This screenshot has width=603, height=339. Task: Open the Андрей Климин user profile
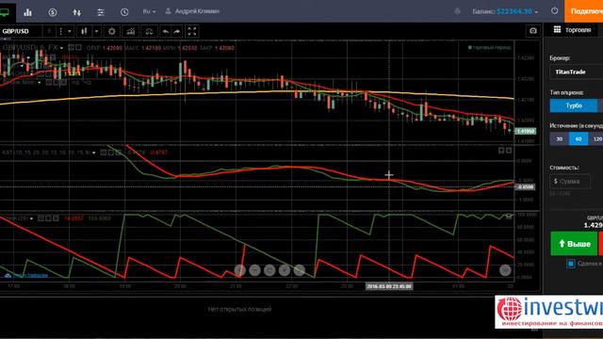tap(192, 11)
